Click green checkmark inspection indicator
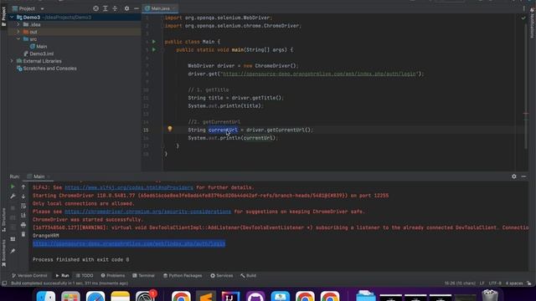536x301 pixels. click(x=523, y=18)
